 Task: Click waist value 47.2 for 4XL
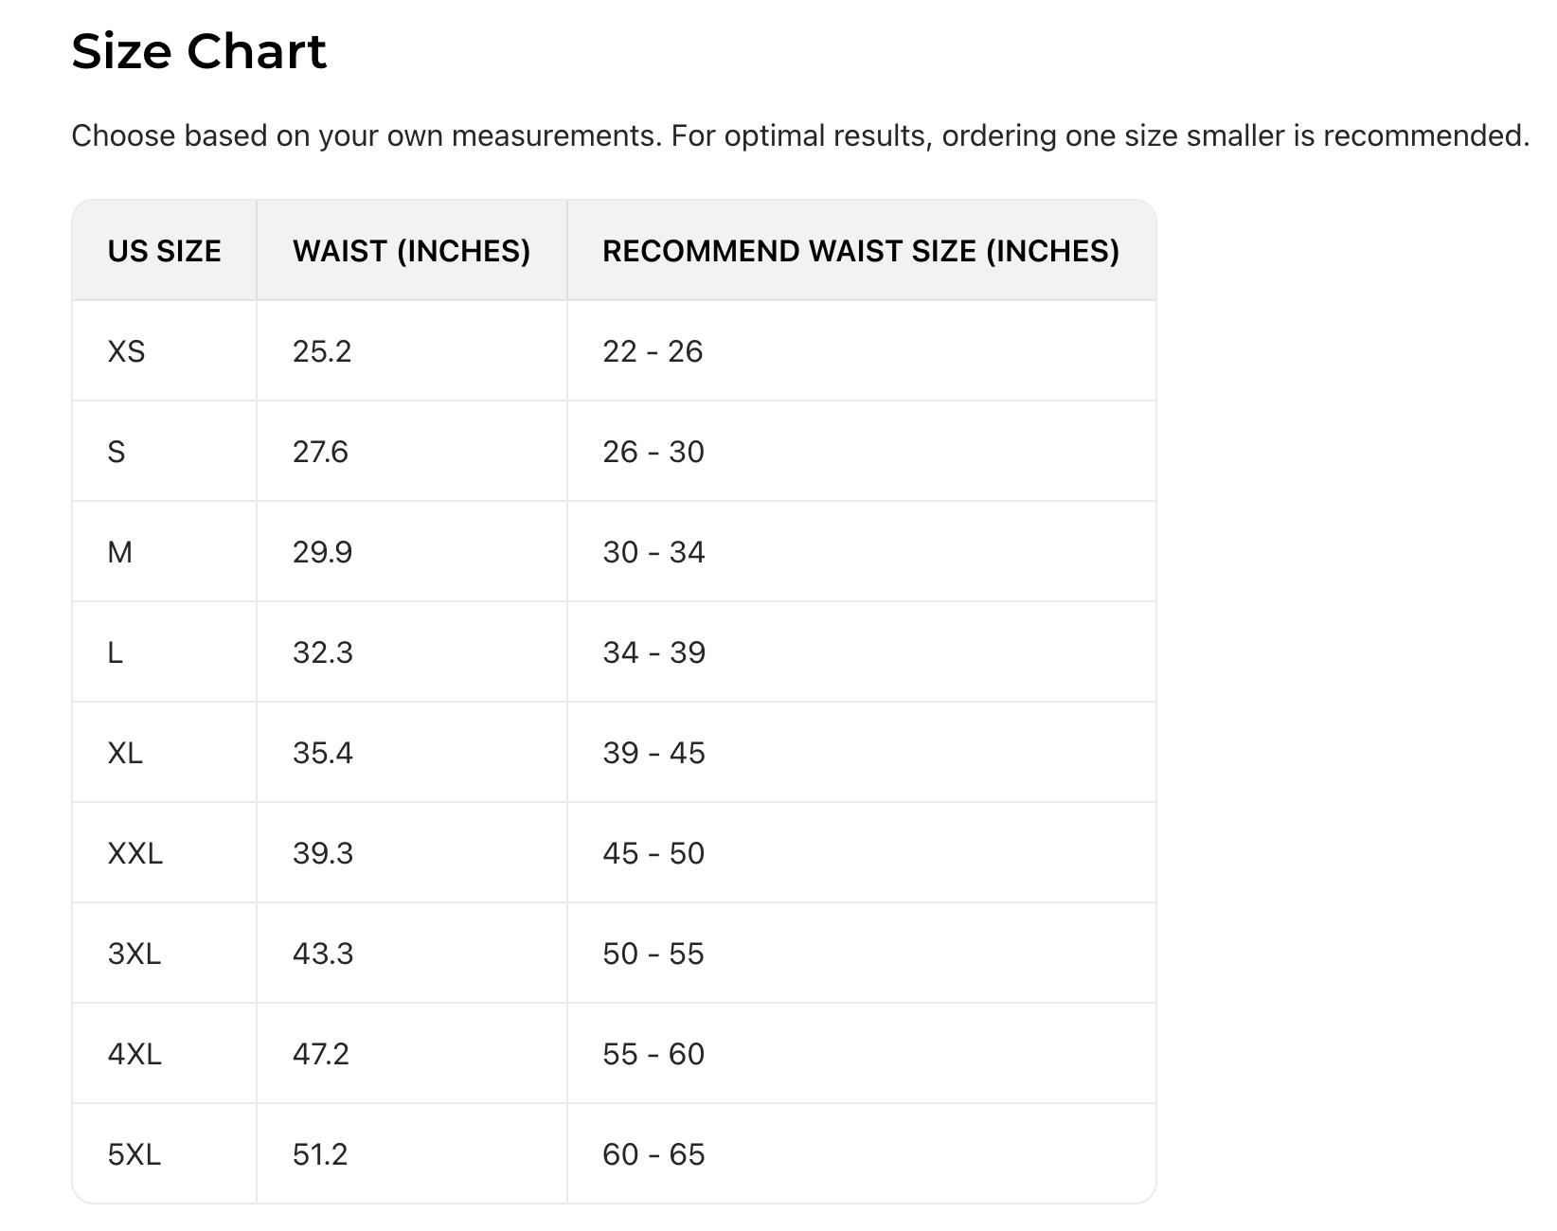pos(320,1054)
